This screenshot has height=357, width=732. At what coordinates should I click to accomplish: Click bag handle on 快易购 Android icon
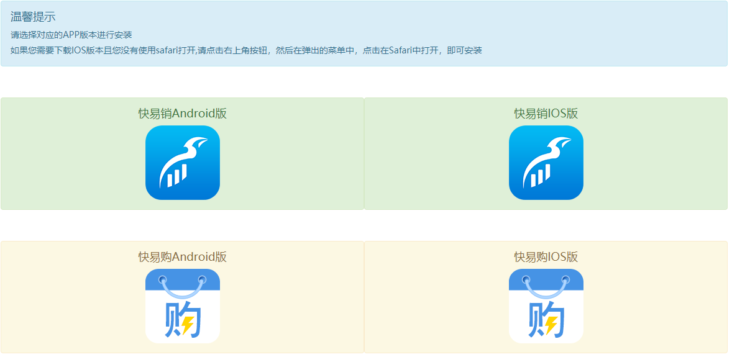coord(182,291)
